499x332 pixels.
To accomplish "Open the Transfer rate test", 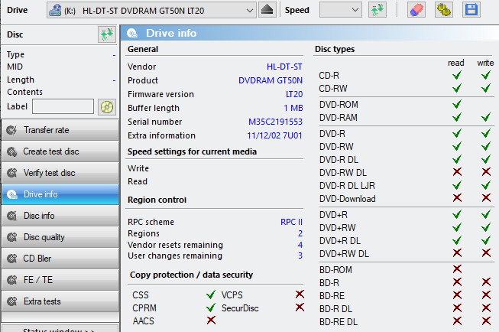I will point(60,130).
